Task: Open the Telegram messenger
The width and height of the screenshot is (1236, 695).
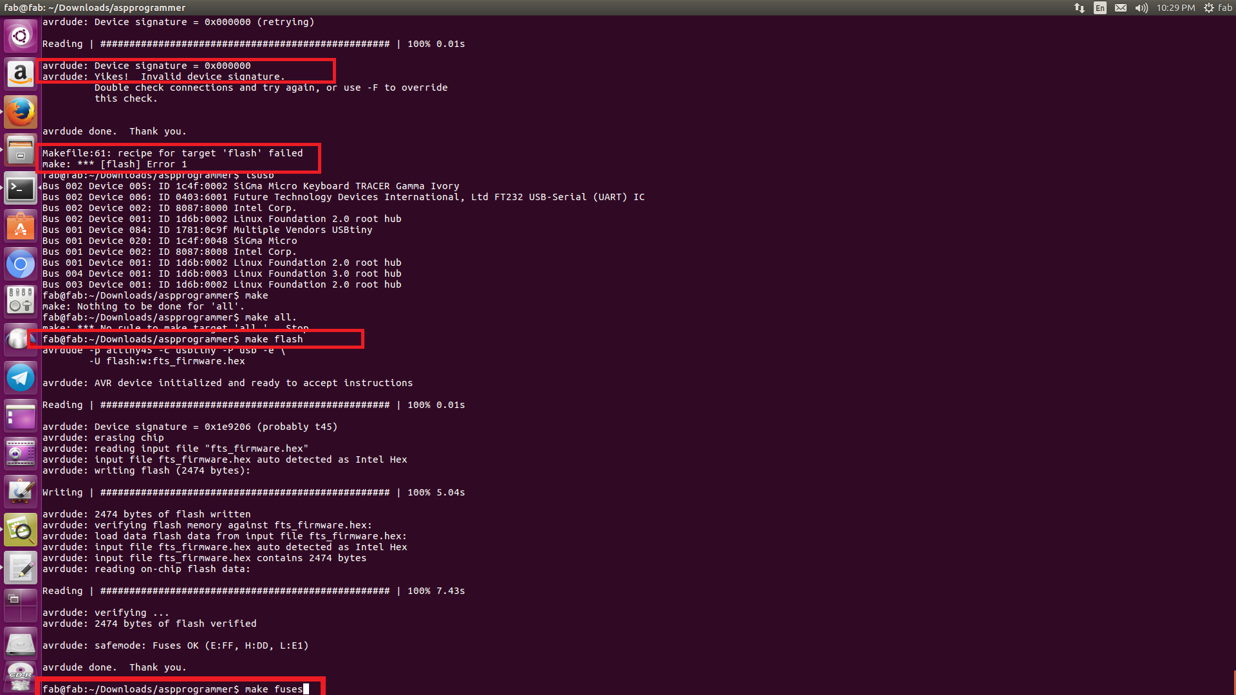Action: pos(21,378)
